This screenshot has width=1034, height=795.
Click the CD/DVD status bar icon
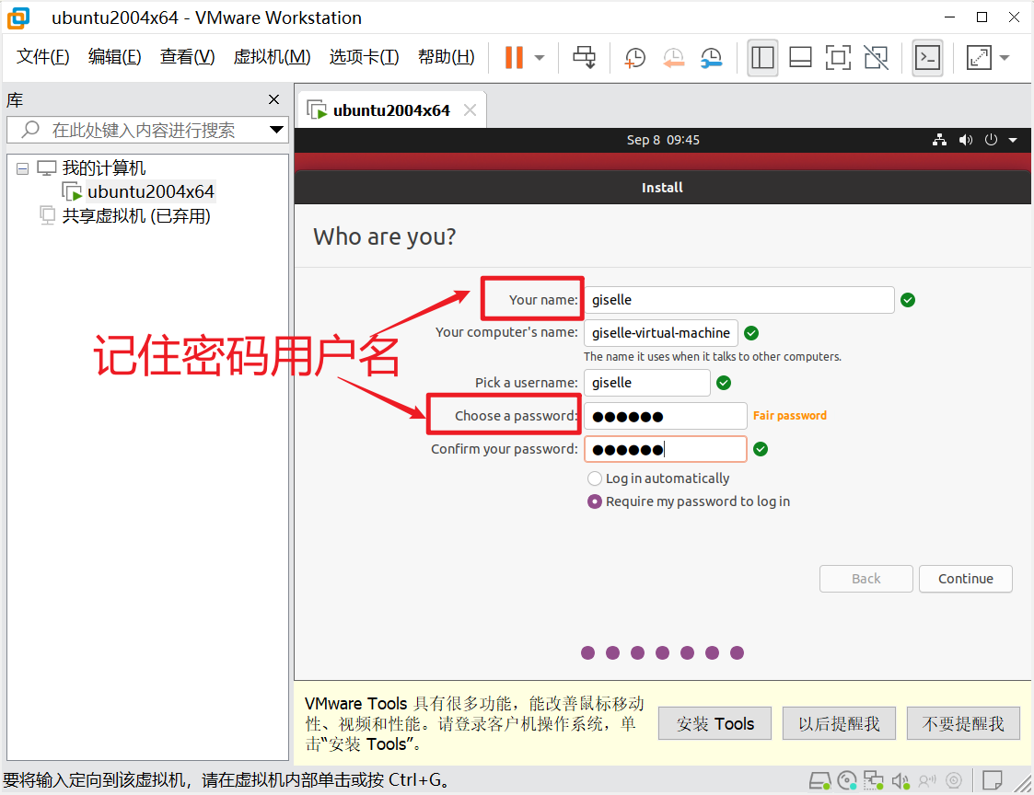pyautogui.click(x=847, y=781)
